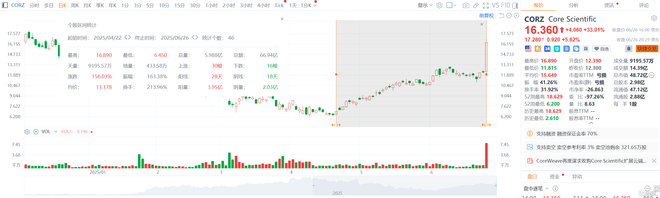Select the Tick timeframe
The height and width of the screenshot is (198, 660).
[x=279, y=5]
